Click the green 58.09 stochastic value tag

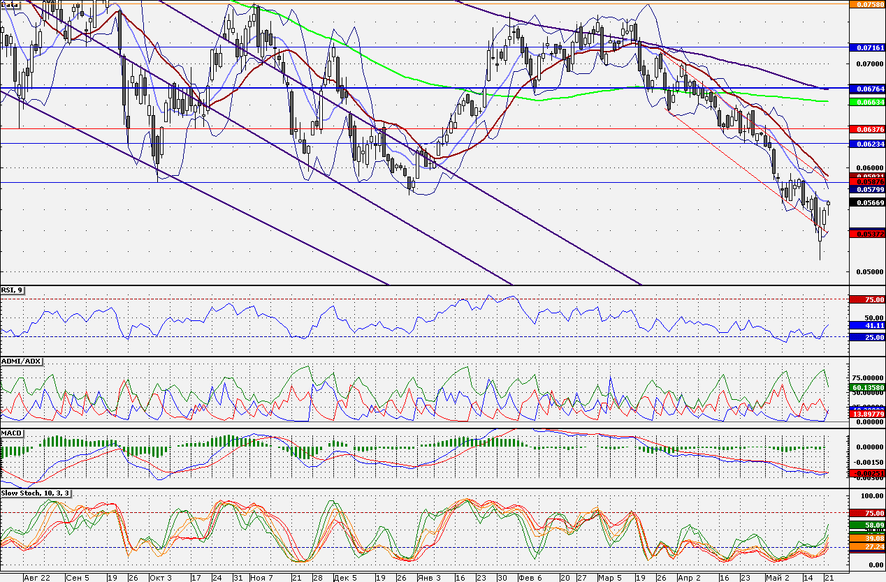(x=866, y=524)
